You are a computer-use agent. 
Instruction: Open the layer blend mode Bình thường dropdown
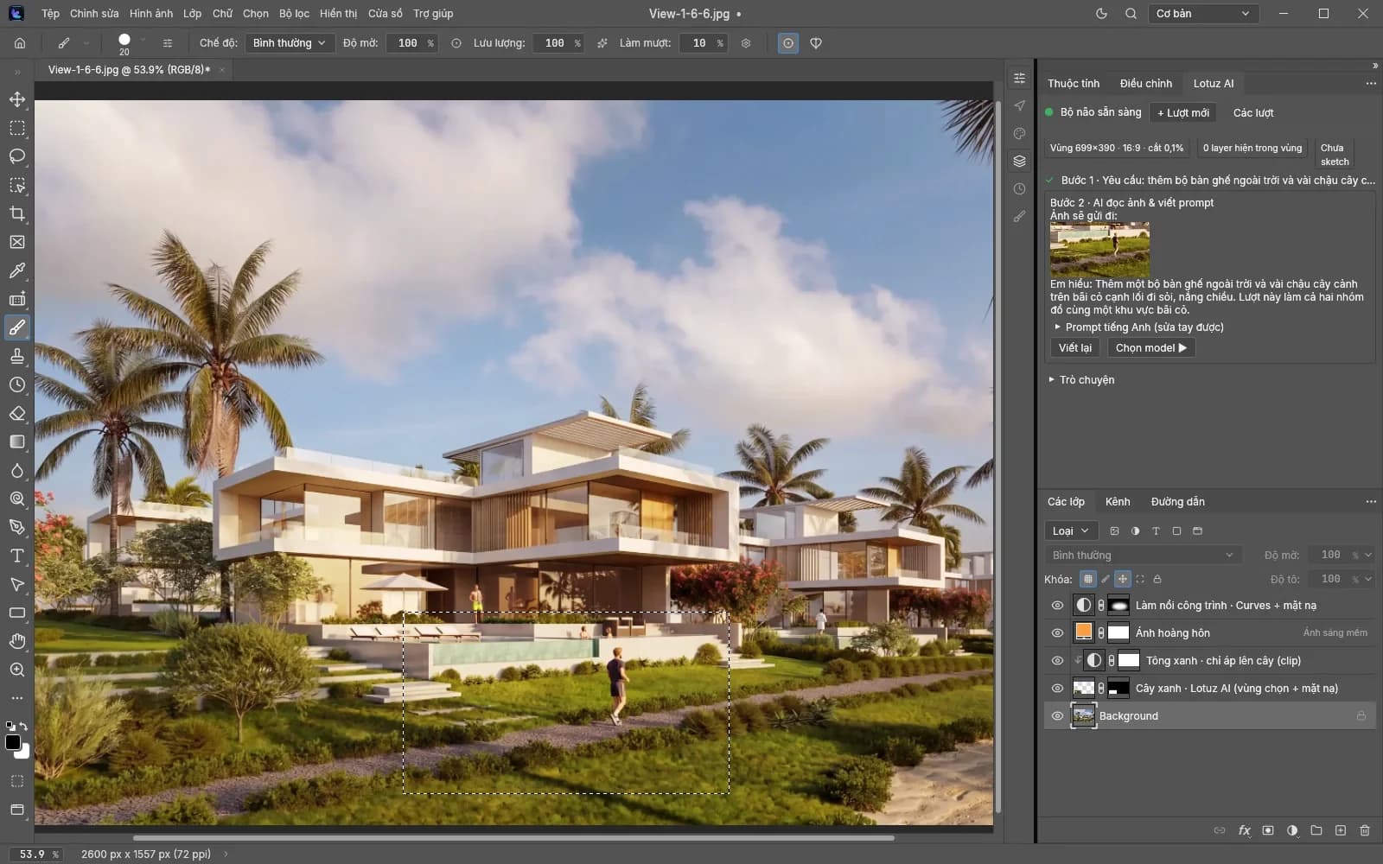click(1143, 556)
